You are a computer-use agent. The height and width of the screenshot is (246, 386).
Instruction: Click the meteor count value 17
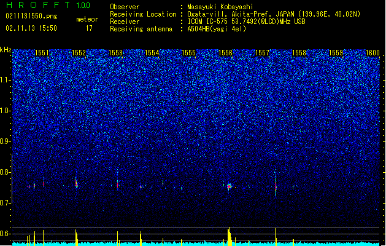pyautogui.click(x=89, y=28)
